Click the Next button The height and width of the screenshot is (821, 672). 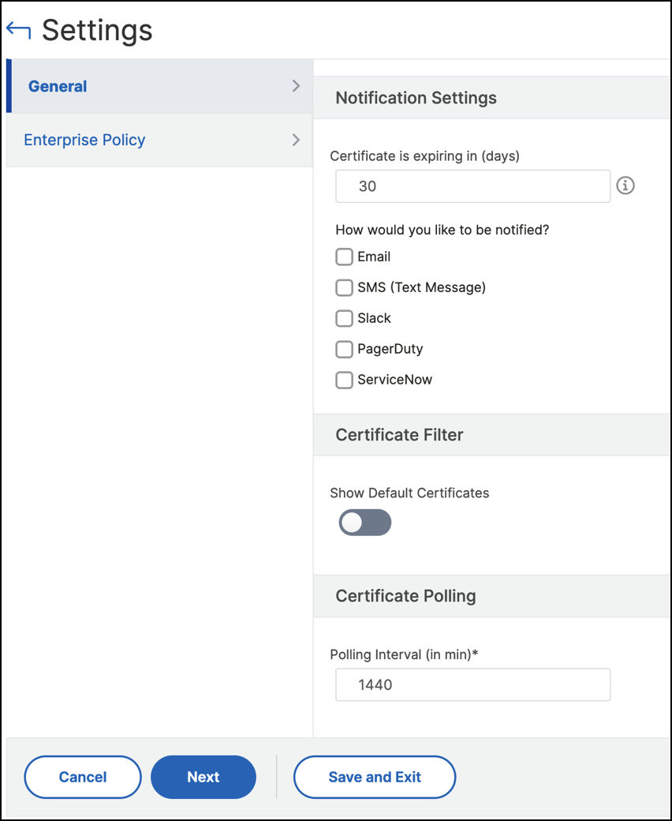pos(203,777)
